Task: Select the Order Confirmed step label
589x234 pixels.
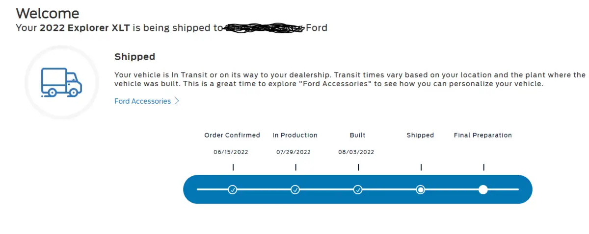Action: [x=232, y=135]
